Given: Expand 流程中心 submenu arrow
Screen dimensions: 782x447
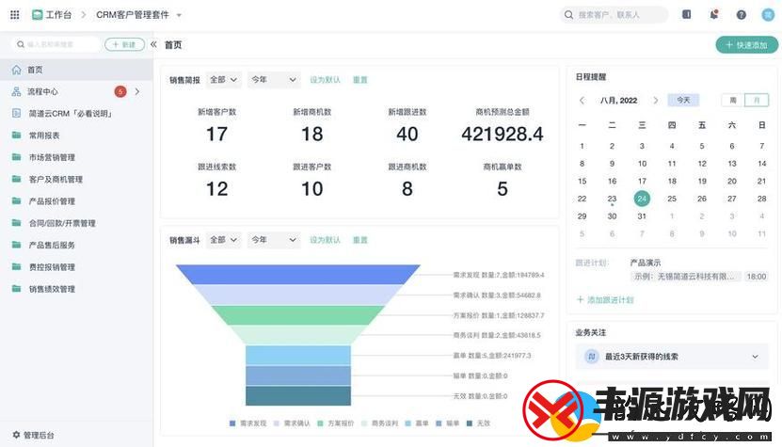Looking at the screenshot, I should [137, 91].
